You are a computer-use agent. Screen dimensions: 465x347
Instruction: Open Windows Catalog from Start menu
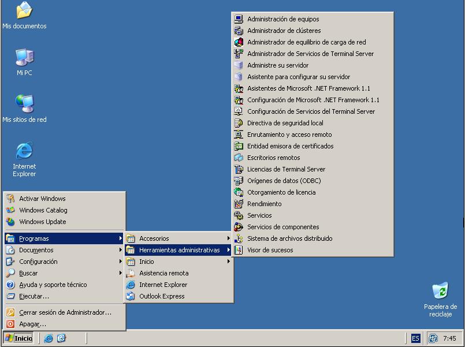(64, 210)
